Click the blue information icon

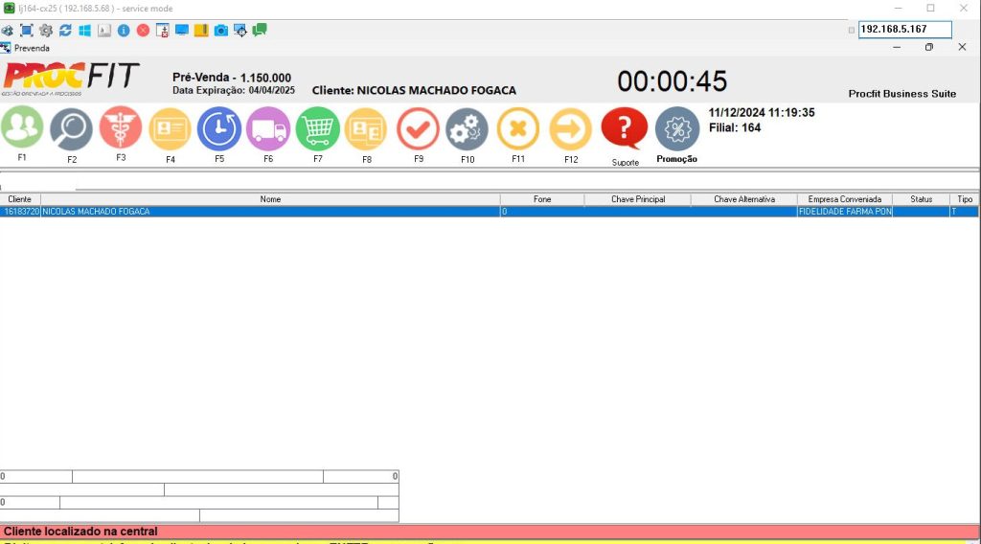(x=124, y=30)
